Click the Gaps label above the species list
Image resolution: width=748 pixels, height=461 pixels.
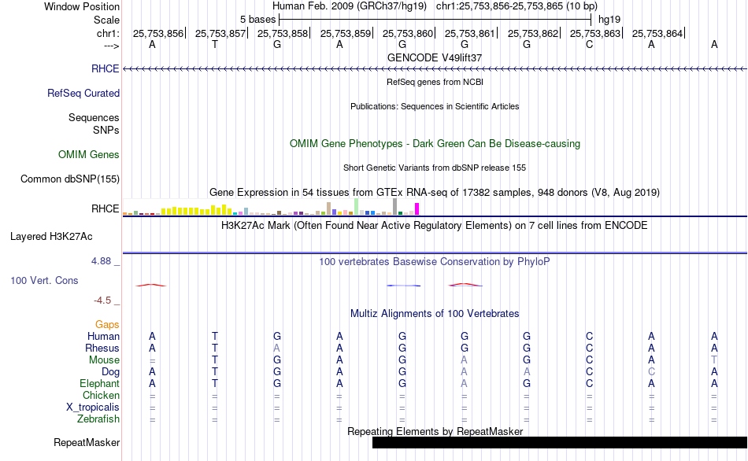click(x=107, y=324)
